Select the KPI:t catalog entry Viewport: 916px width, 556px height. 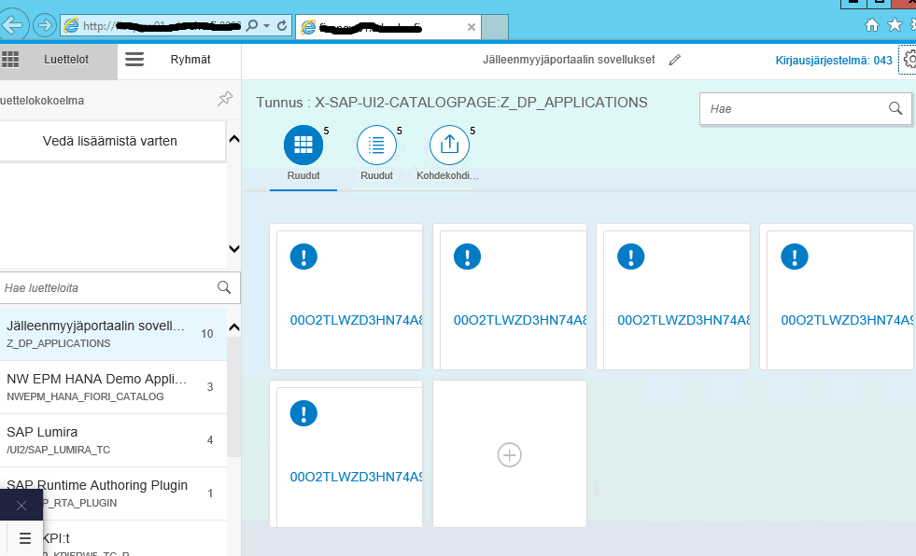tap(113, 538)
